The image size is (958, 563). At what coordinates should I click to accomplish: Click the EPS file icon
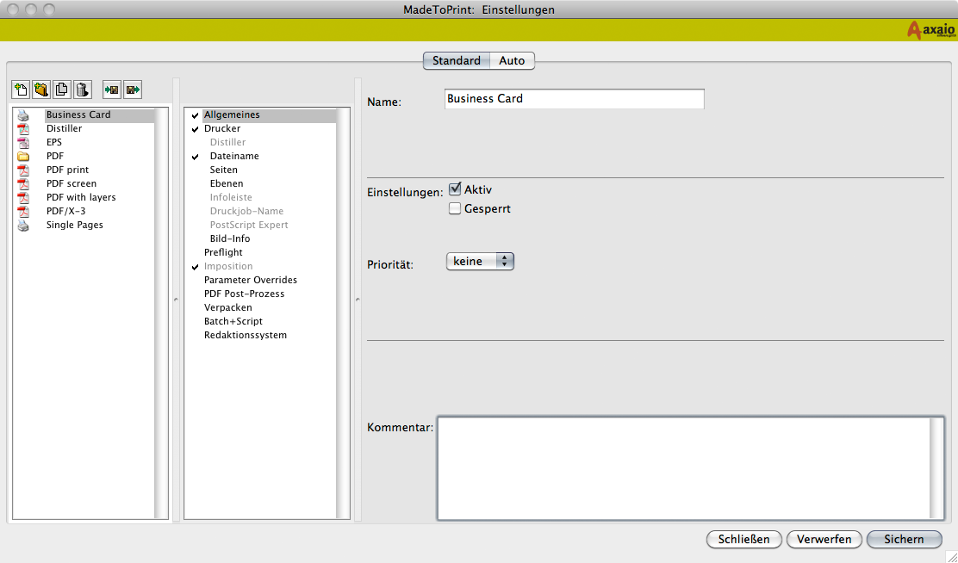coord(23,142)
